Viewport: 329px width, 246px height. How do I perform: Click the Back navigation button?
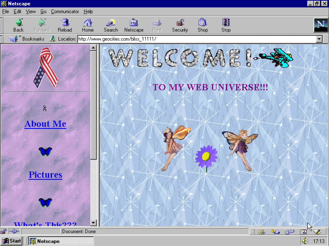(18, 25)
